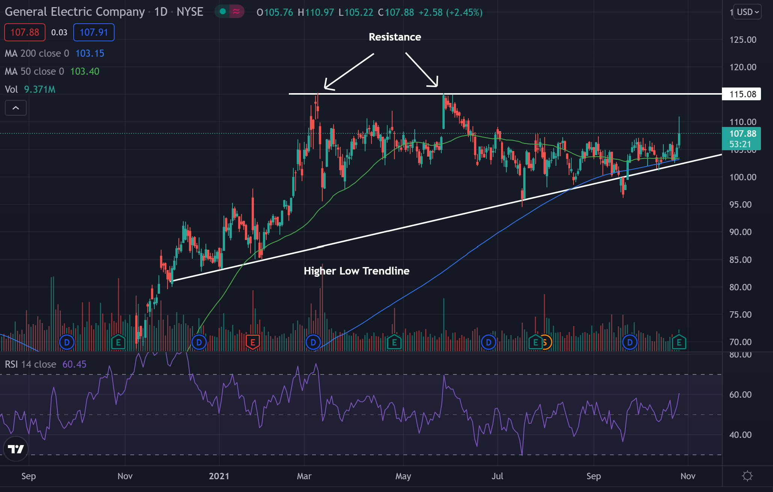
Task: Click the 60.00 RSI scale label
Action: 740,395
